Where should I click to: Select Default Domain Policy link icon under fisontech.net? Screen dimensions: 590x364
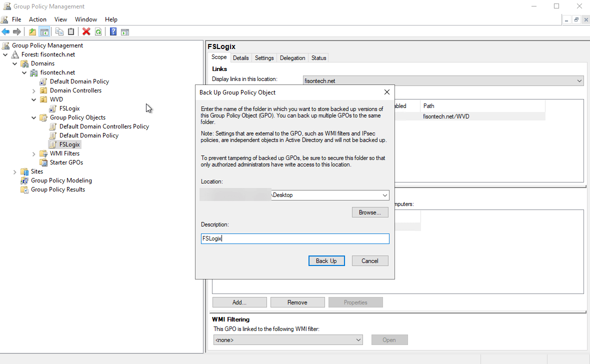tap(43, 81)
